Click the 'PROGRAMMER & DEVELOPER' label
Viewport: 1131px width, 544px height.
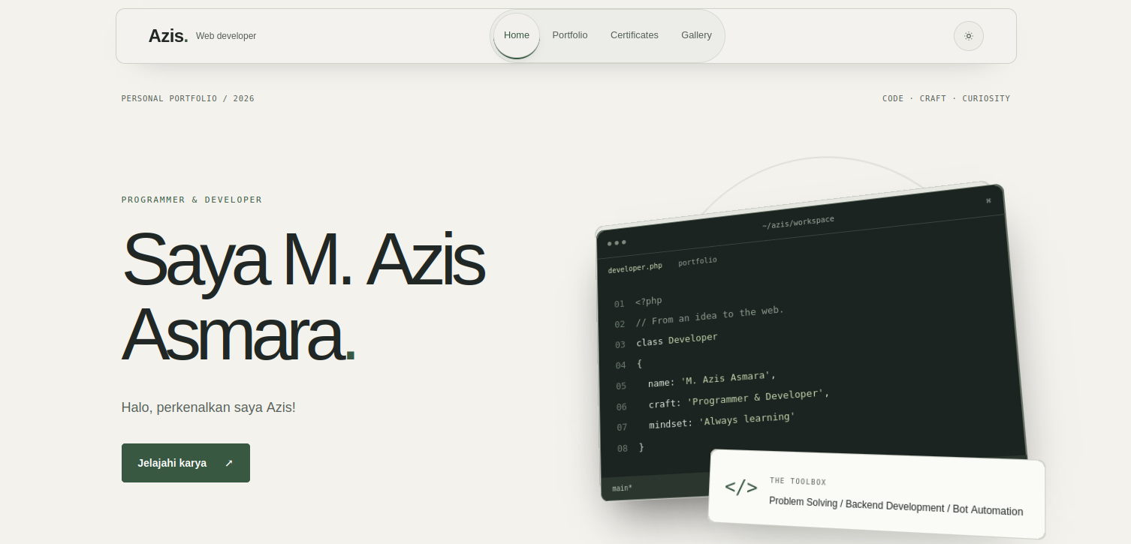192,200
